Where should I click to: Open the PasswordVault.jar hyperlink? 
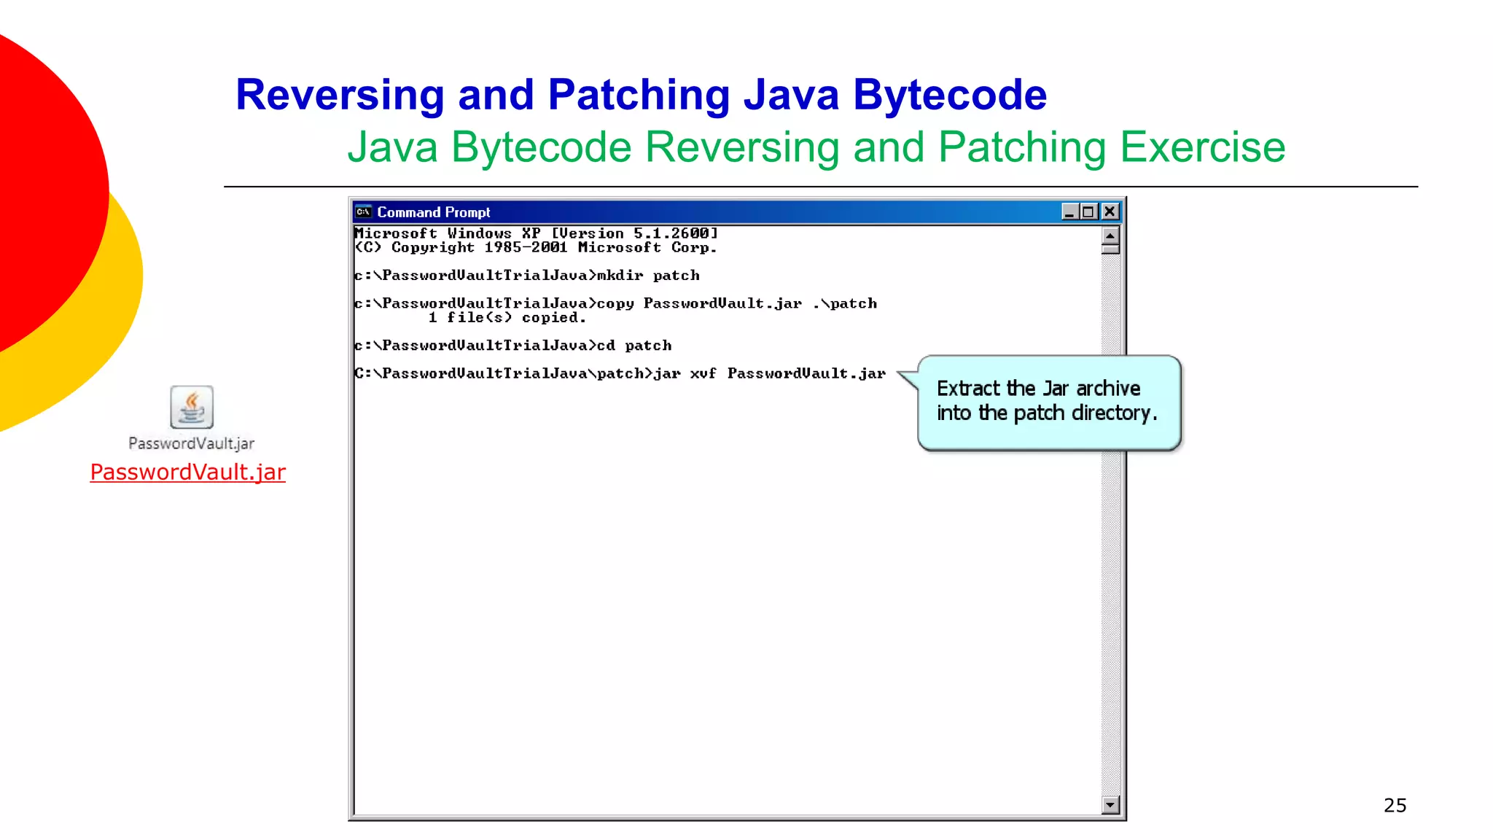188,472
